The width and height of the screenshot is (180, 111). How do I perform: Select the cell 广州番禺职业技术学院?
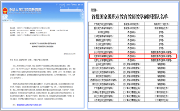[x=103, y=88]
